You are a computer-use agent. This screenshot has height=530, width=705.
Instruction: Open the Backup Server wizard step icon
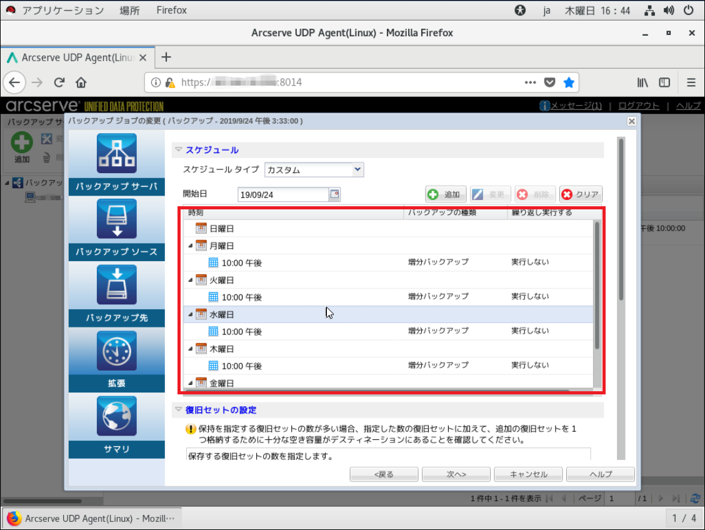(x=116, y=153)
